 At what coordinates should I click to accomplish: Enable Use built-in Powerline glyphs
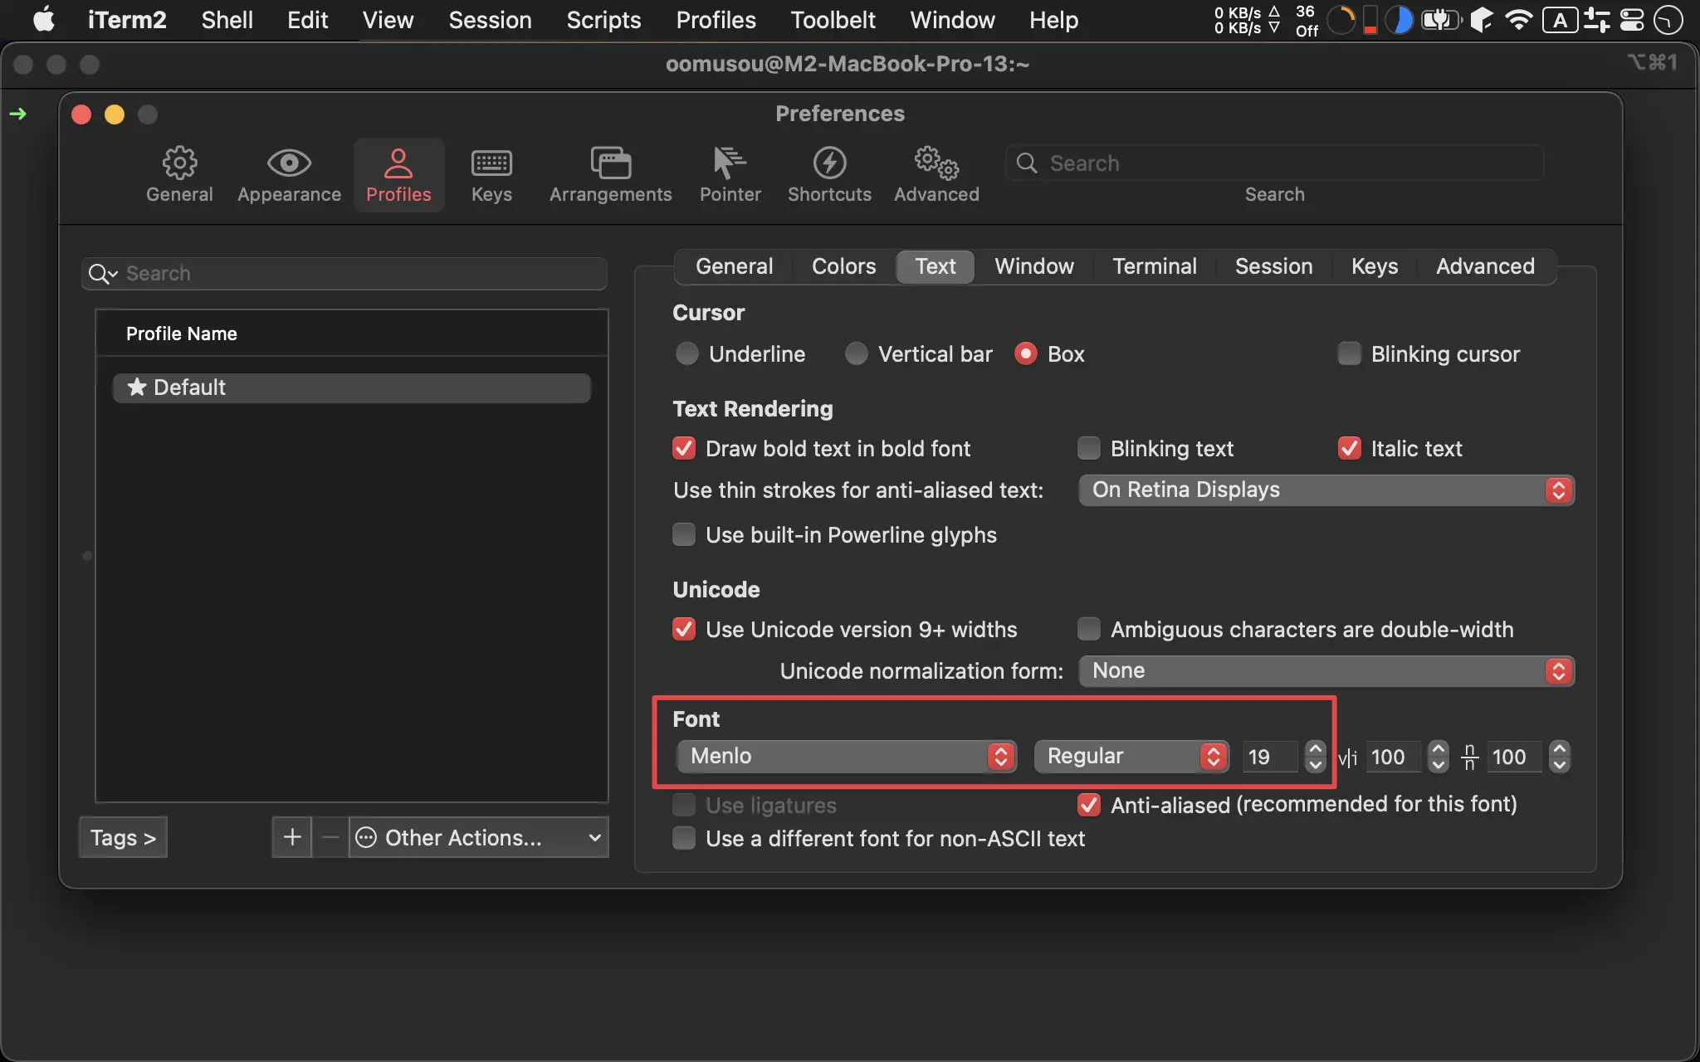[684, 535]
